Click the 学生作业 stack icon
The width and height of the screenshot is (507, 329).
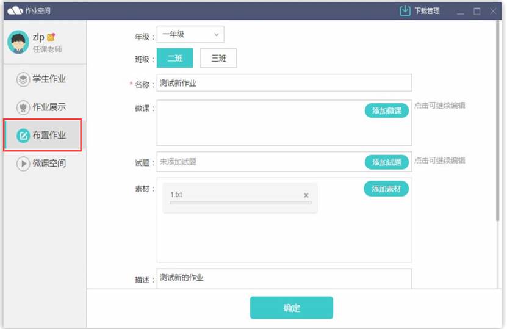pos(23,79)
